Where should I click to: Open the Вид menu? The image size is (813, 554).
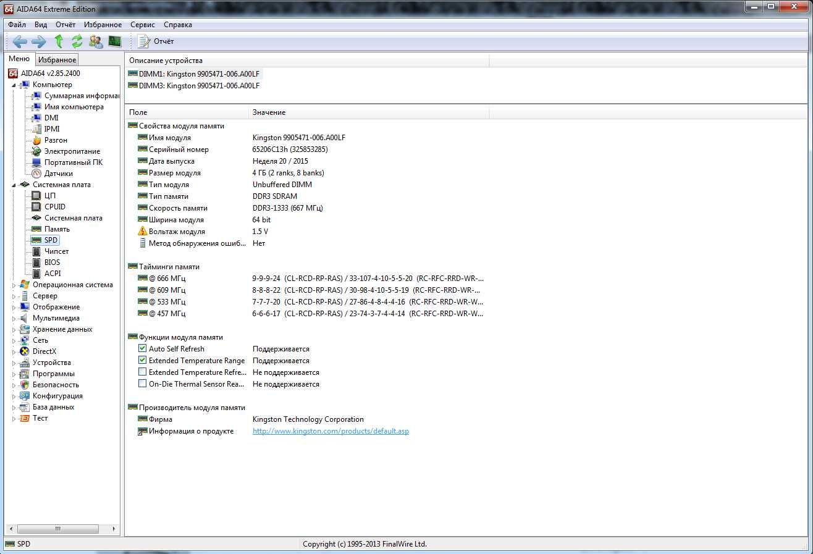[41, 25]
